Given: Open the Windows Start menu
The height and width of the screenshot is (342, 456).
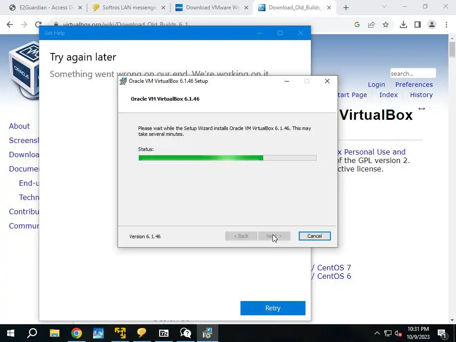Looking at the screenshot, I should coord(11,333).
